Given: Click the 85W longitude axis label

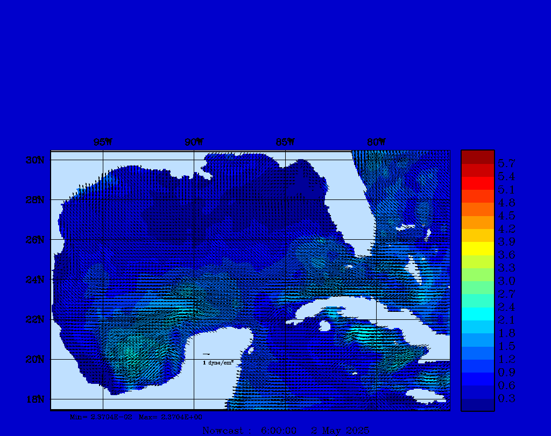Looking at the screenshot, I should coord(285,142).
